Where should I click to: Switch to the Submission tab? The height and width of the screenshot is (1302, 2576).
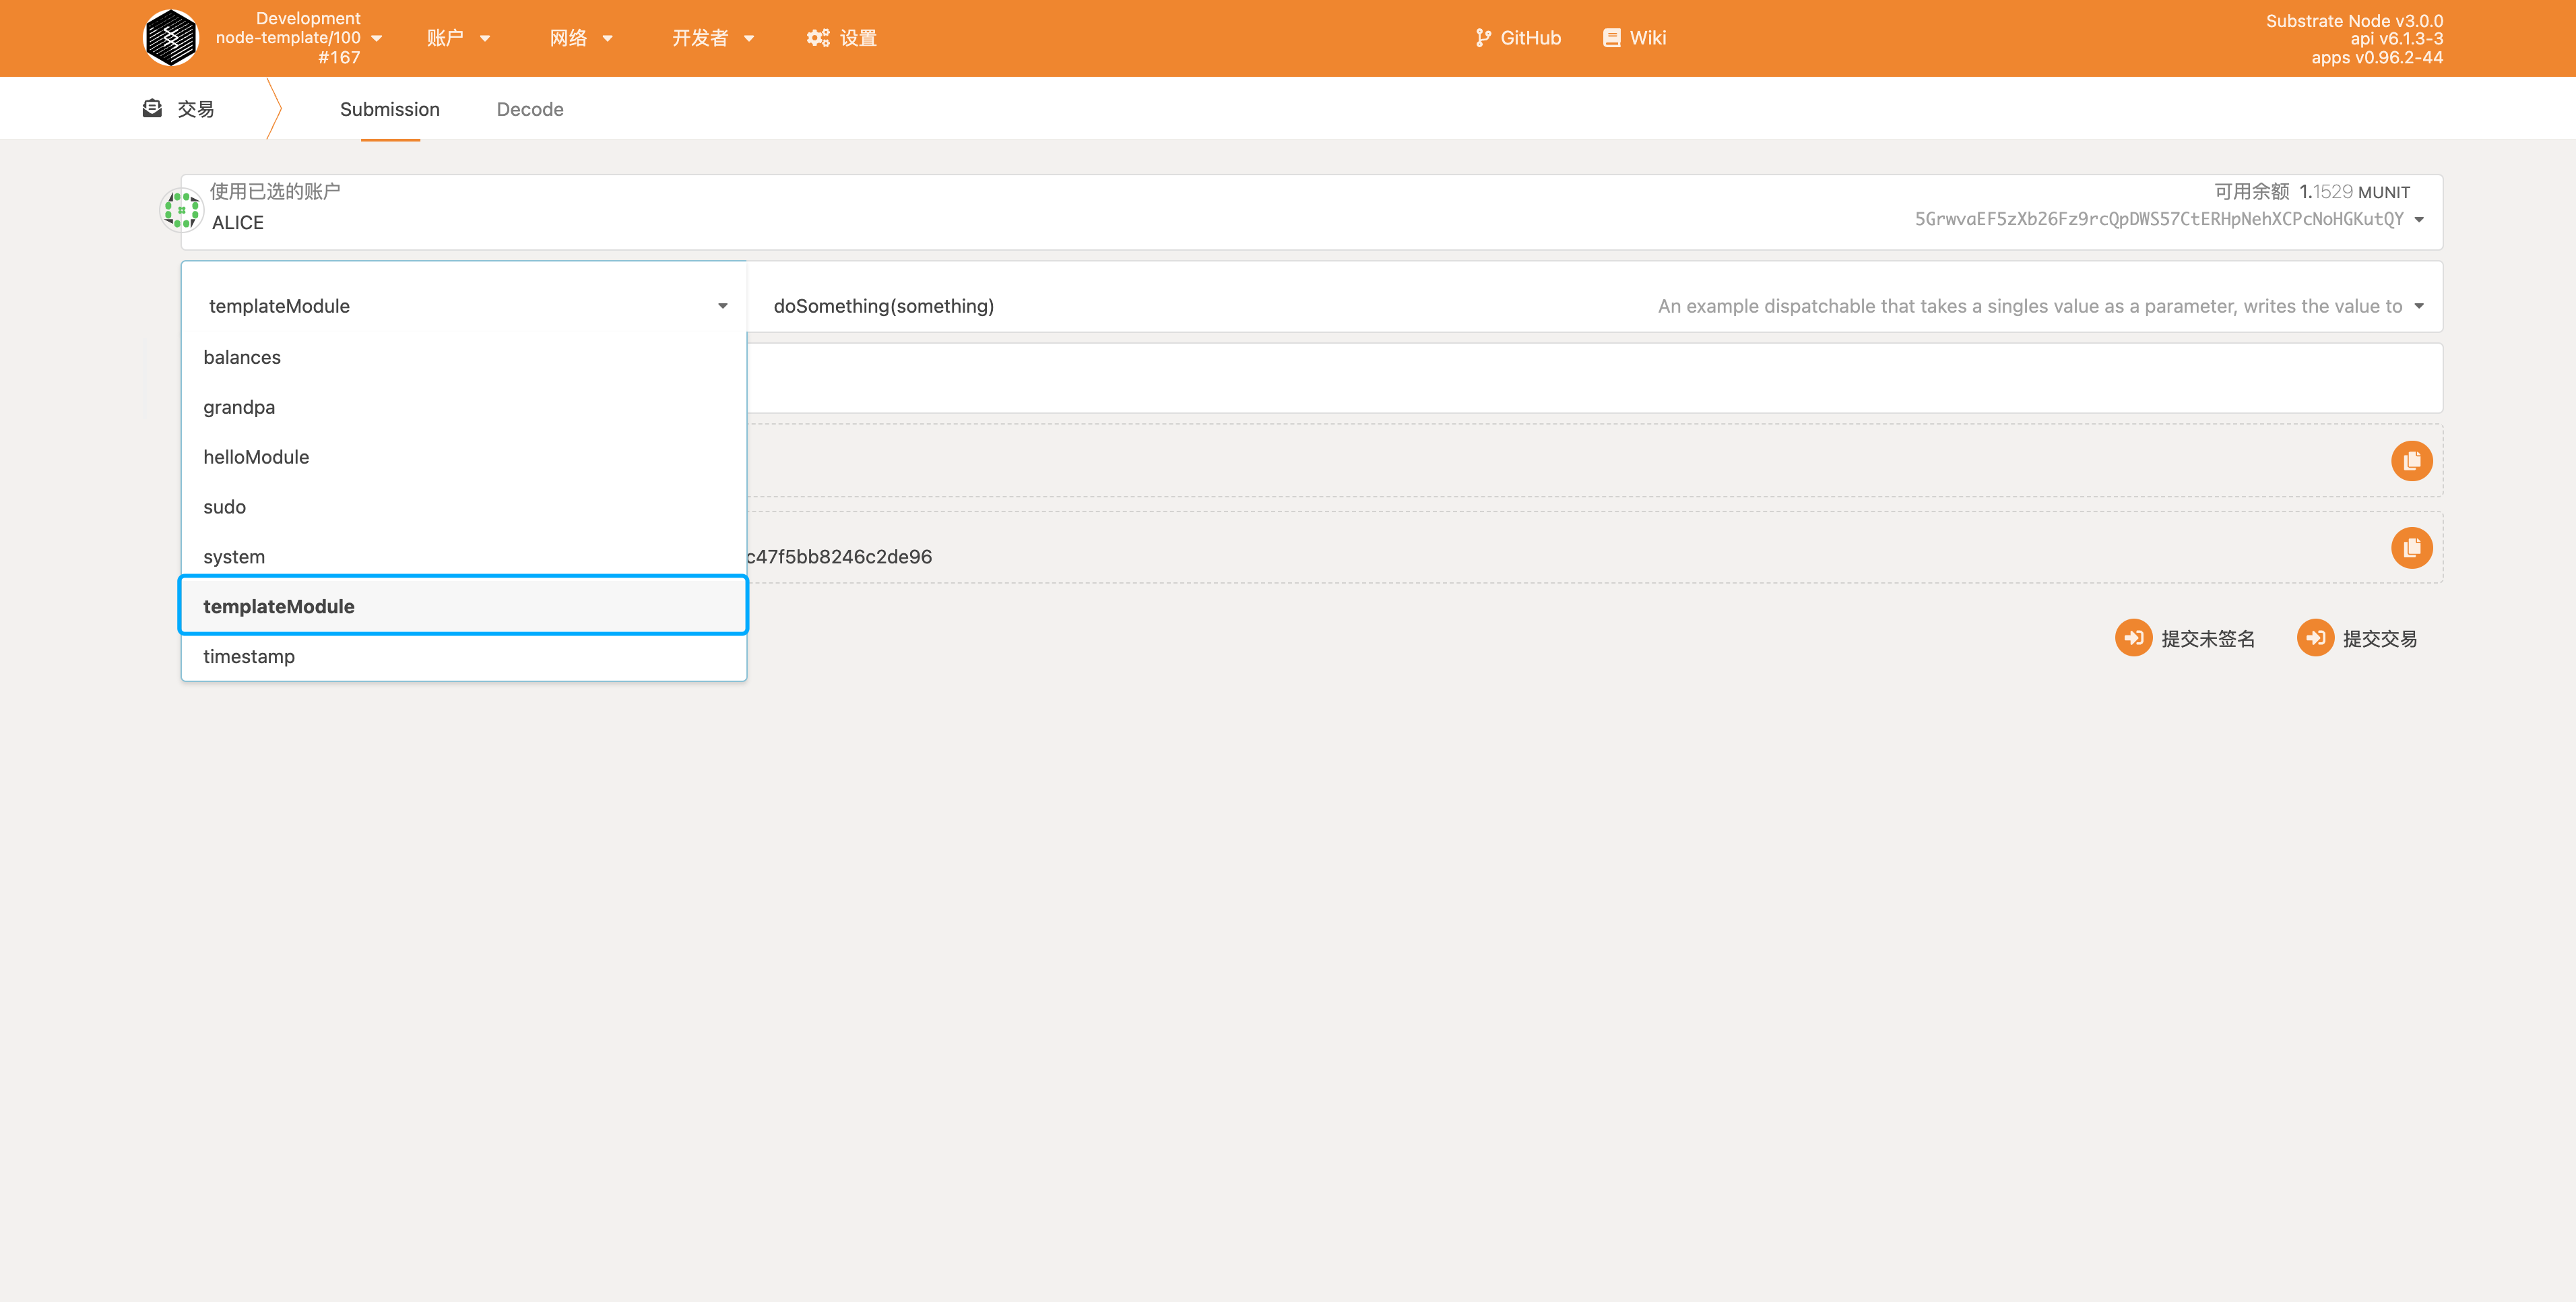tap(390, 109)
